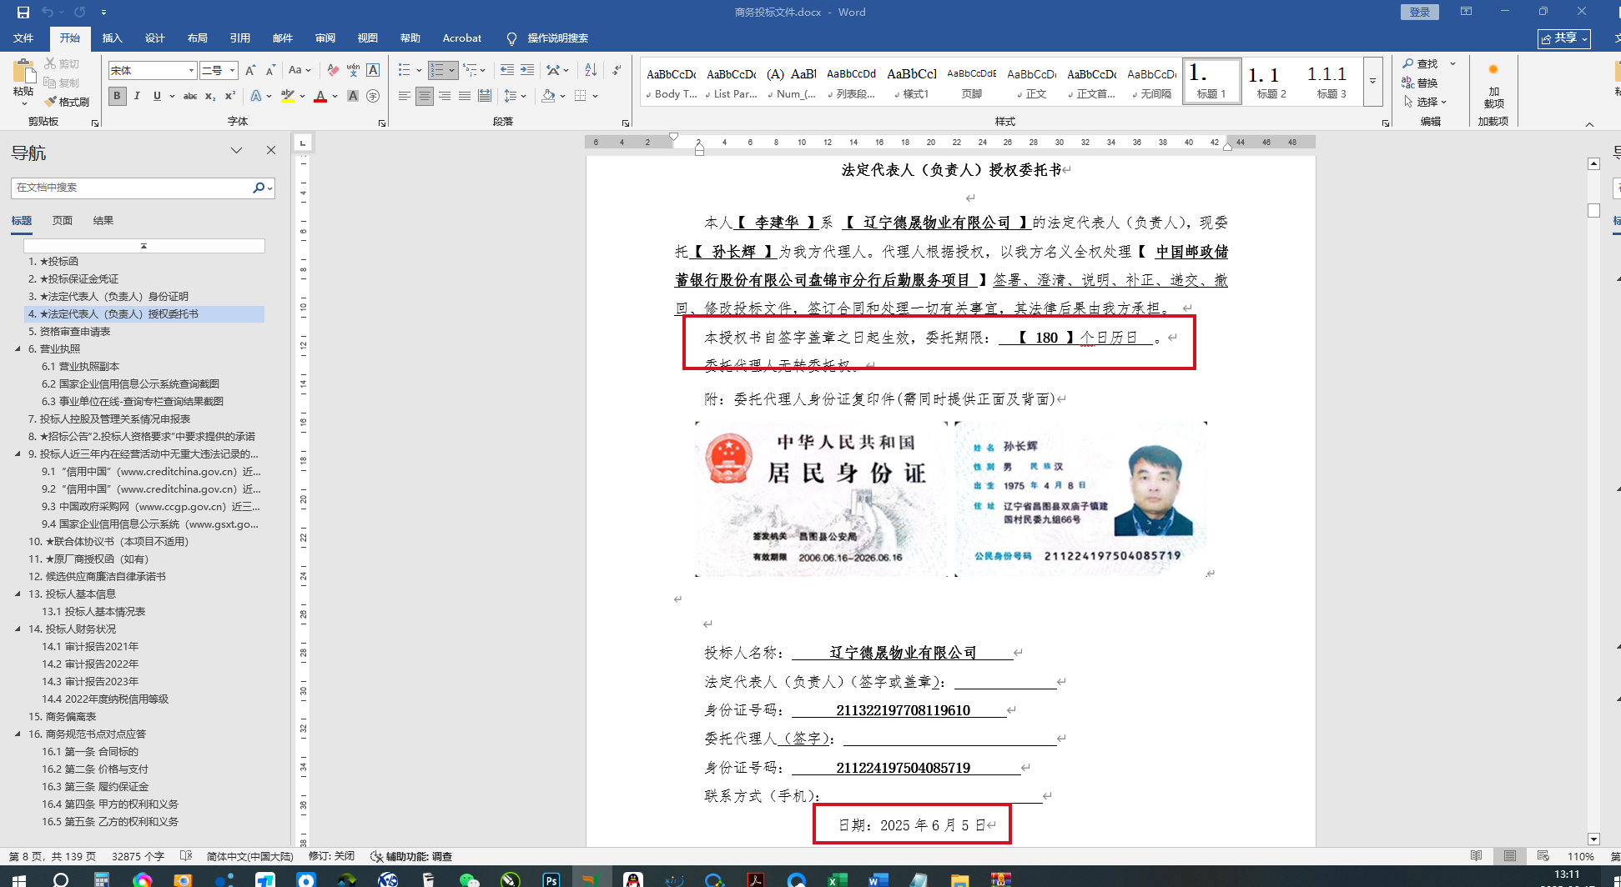The image size is (1621, 887).
Task: Apply the 标题 2 heading style
Action: pos(1271,82)
